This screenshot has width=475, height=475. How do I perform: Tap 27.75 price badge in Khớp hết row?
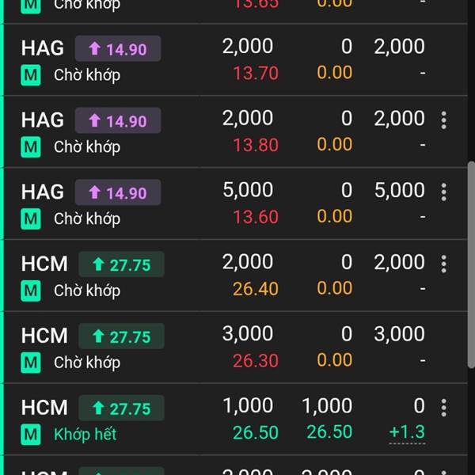pos(121,408)
